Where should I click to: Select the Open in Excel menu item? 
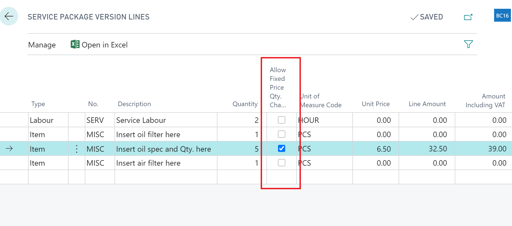(105, 45)
